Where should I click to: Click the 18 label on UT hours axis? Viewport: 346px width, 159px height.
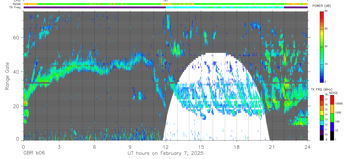pos(237,147)
